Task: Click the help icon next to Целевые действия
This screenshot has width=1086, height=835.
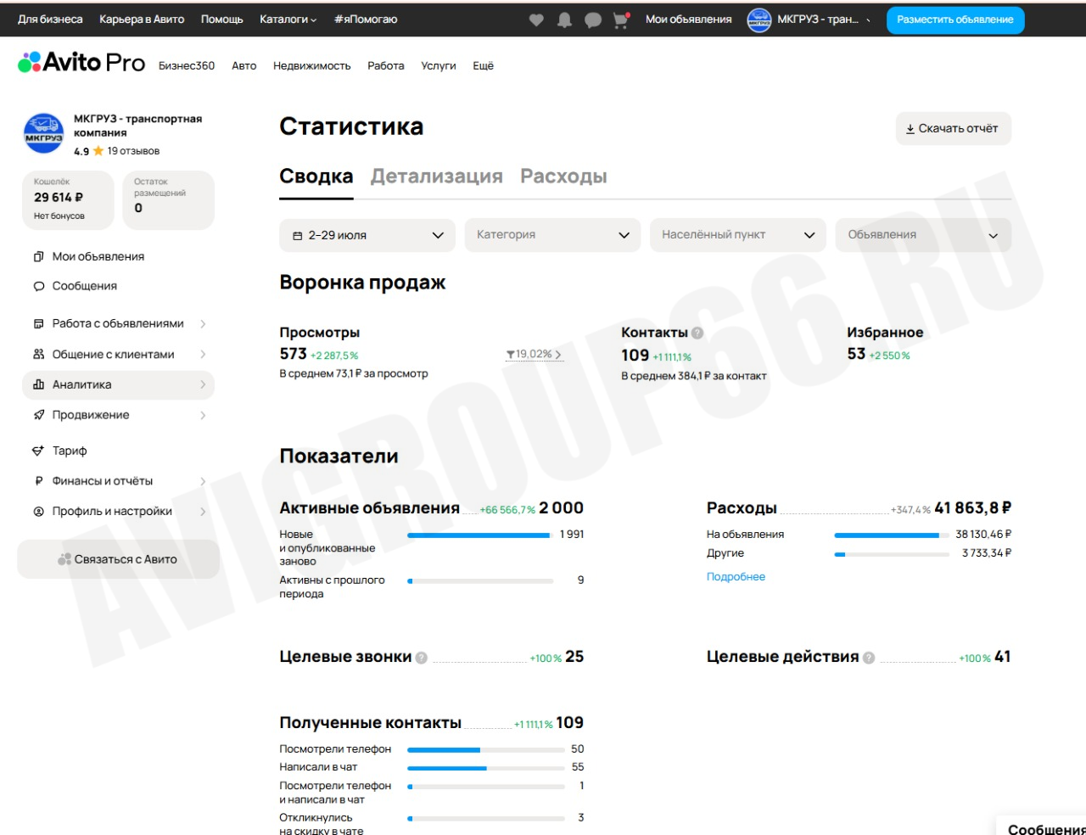Action: pos(869,658)
